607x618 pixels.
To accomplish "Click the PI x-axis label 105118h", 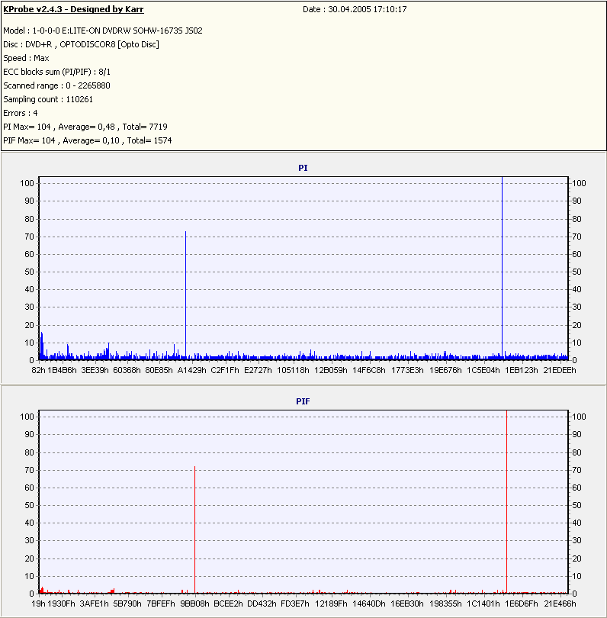I will point(293,371).
